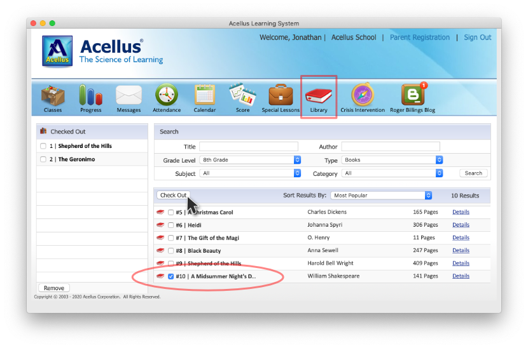
Task: Click author name William Shakespeare
Action: tap(333, 276)
